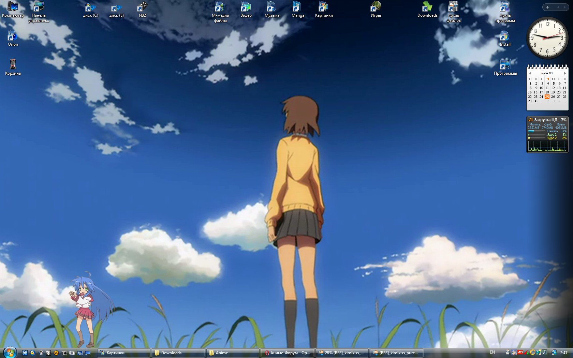Viewport: 573px width, 358px height.
Task: Select day 25 in calendar gadget
Action: tap(547, 97)
